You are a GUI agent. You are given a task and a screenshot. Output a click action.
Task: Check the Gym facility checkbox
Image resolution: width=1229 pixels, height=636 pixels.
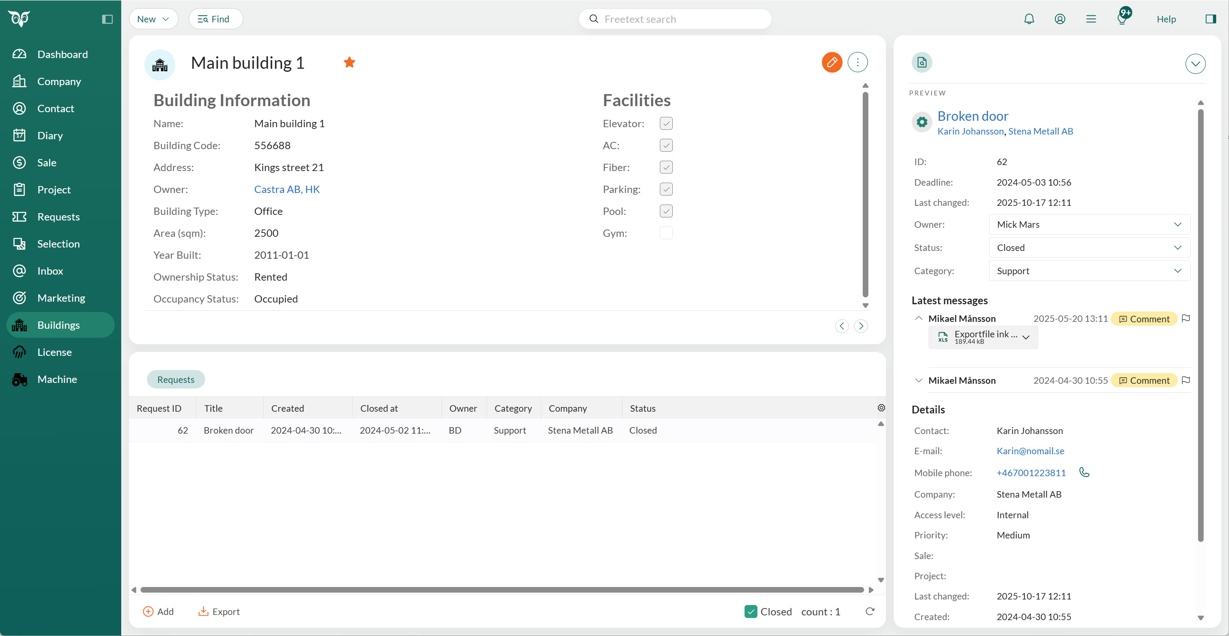pyautogui.click(x=666, y=233)
